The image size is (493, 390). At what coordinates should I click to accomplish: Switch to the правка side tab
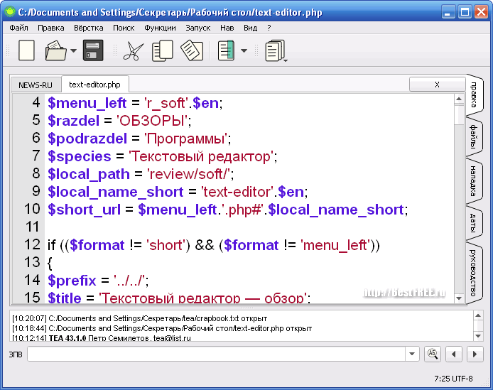click(474, 94)
